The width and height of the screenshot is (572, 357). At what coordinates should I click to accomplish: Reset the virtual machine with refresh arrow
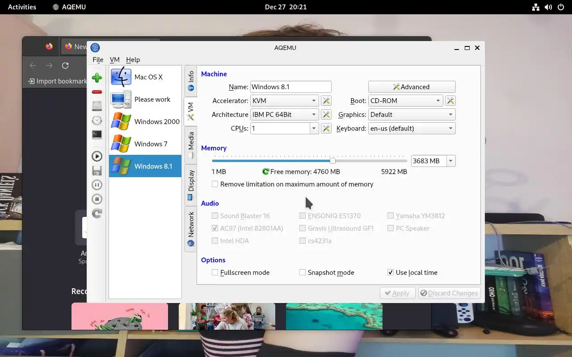(x=97, y=213)
